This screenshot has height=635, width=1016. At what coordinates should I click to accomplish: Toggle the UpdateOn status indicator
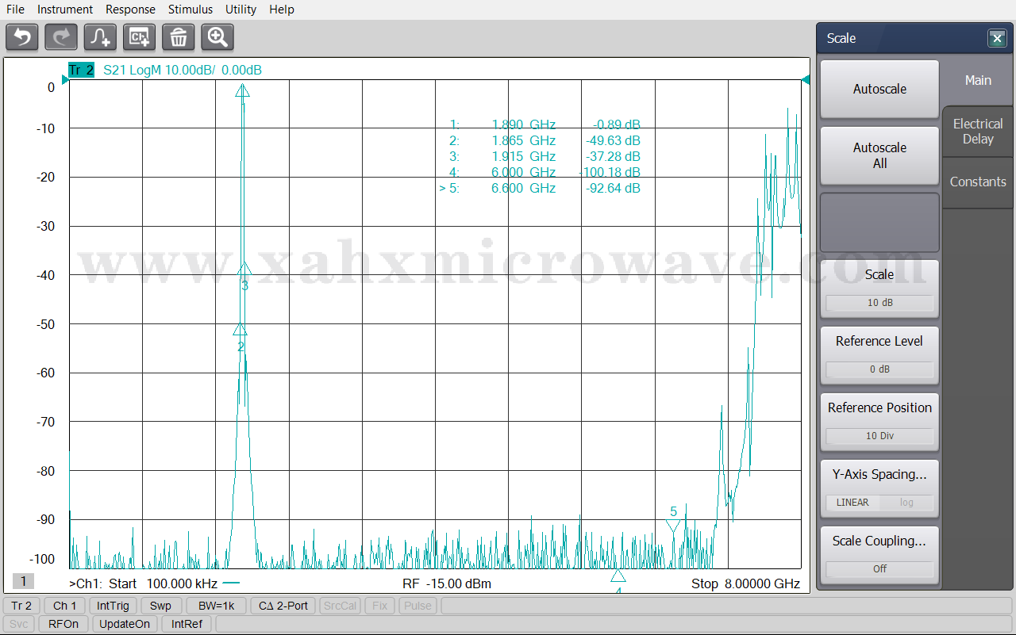tap(125, 624)
